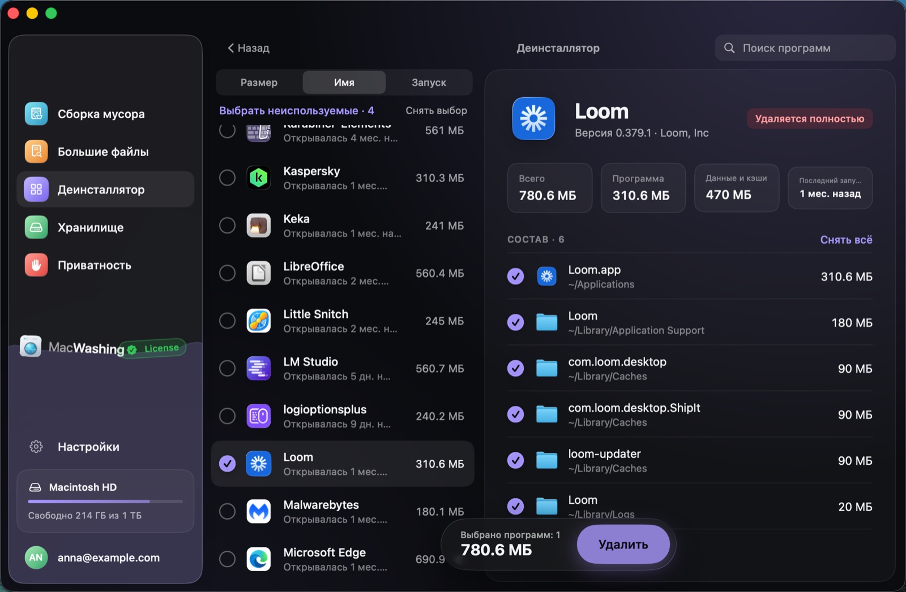Uncheck Loom.app component checkbox
906x592 pixels.
(x=515, y=276)
